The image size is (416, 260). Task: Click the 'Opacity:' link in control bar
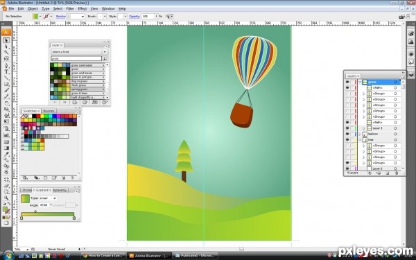click(135, 17)
